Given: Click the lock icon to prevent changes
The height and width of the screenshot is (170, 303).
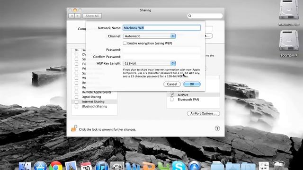Looking at the screenshot, I should click(x=74, y=128).
